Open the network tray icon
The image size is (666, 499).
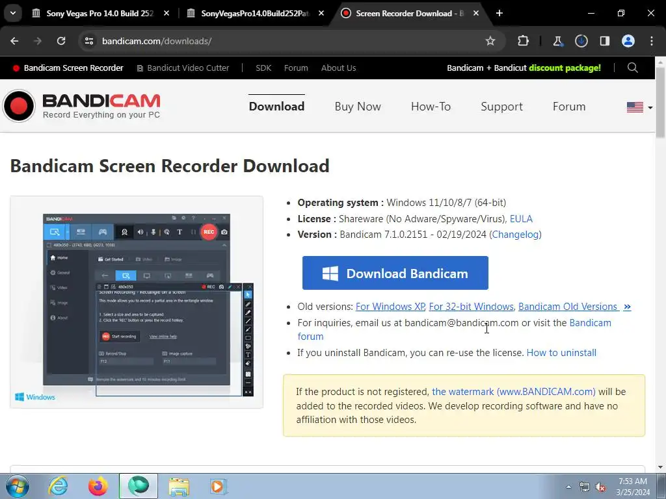click(585, 487)
